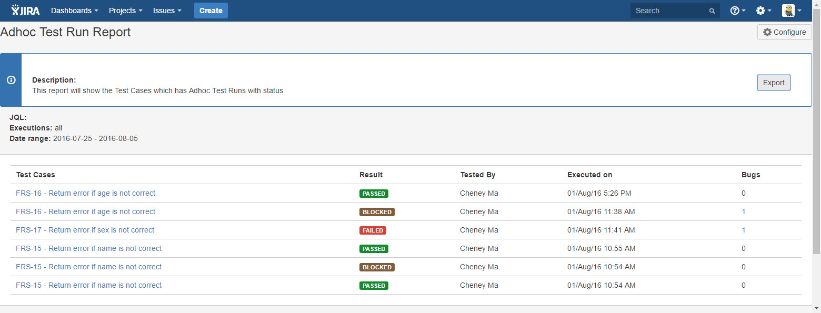This screenshot has height=313, width=821.
Task: Click into the Search field
Action: point(668,11)
